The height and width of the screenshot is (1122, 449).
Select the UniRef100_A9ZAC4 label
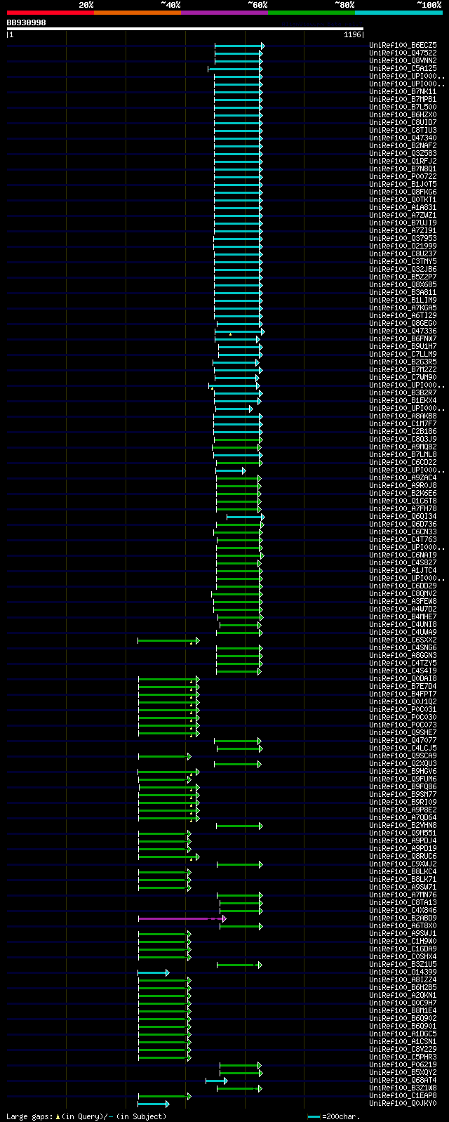[403, 478]
